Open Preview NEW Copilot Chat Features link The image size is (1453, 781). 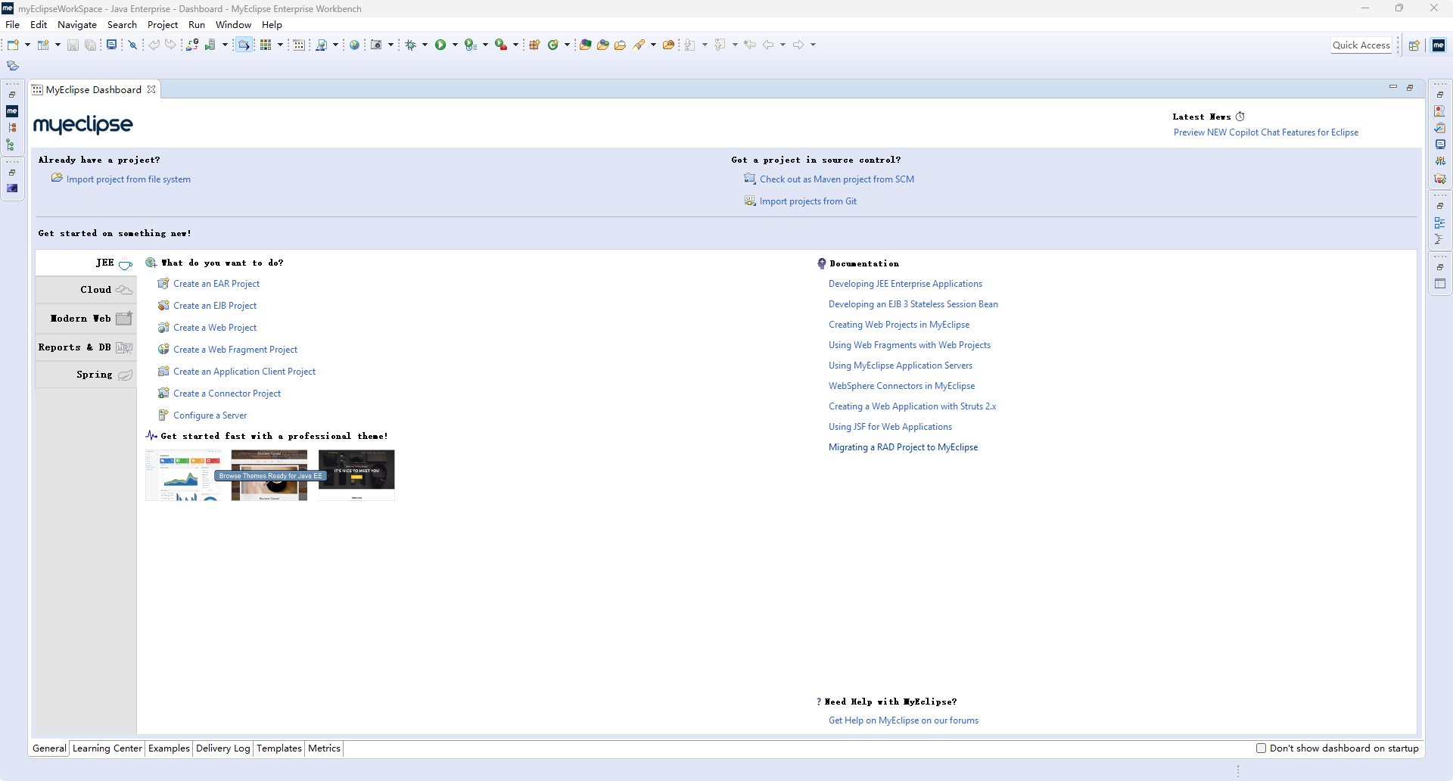click(x=1266, y=132)
